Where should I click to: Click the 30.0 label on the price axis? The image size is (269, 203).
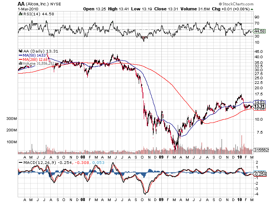point(259,70)
